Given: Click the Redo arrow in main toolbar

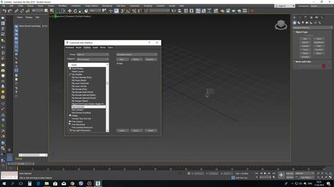Looking at the screenshot, I should [x=10, y=10].
